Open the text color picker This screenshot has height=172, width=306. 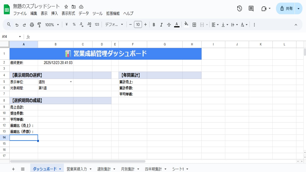coord(177,25)
